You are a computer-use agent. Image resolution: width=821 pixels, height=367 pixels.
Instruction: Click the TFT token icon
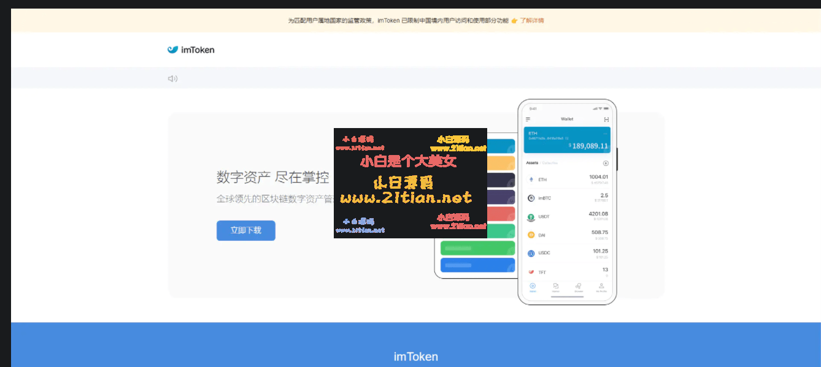[x=531, y=272]
